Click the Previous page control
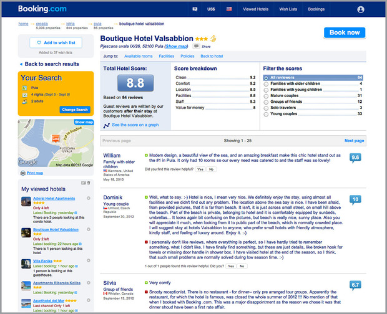Image resolution: width=387 pixels, height=314 pixels. (x=117, y=141)
